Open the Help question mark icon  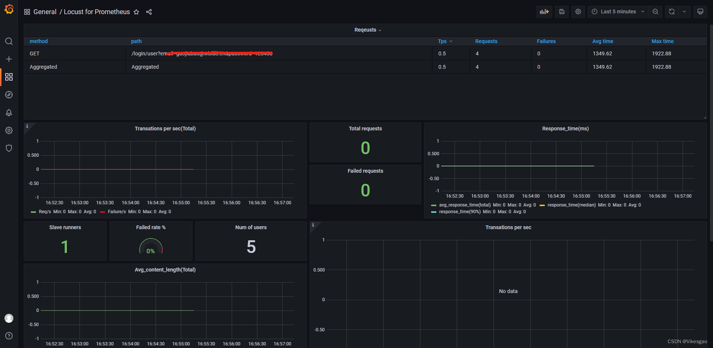(x=9, y=336)
